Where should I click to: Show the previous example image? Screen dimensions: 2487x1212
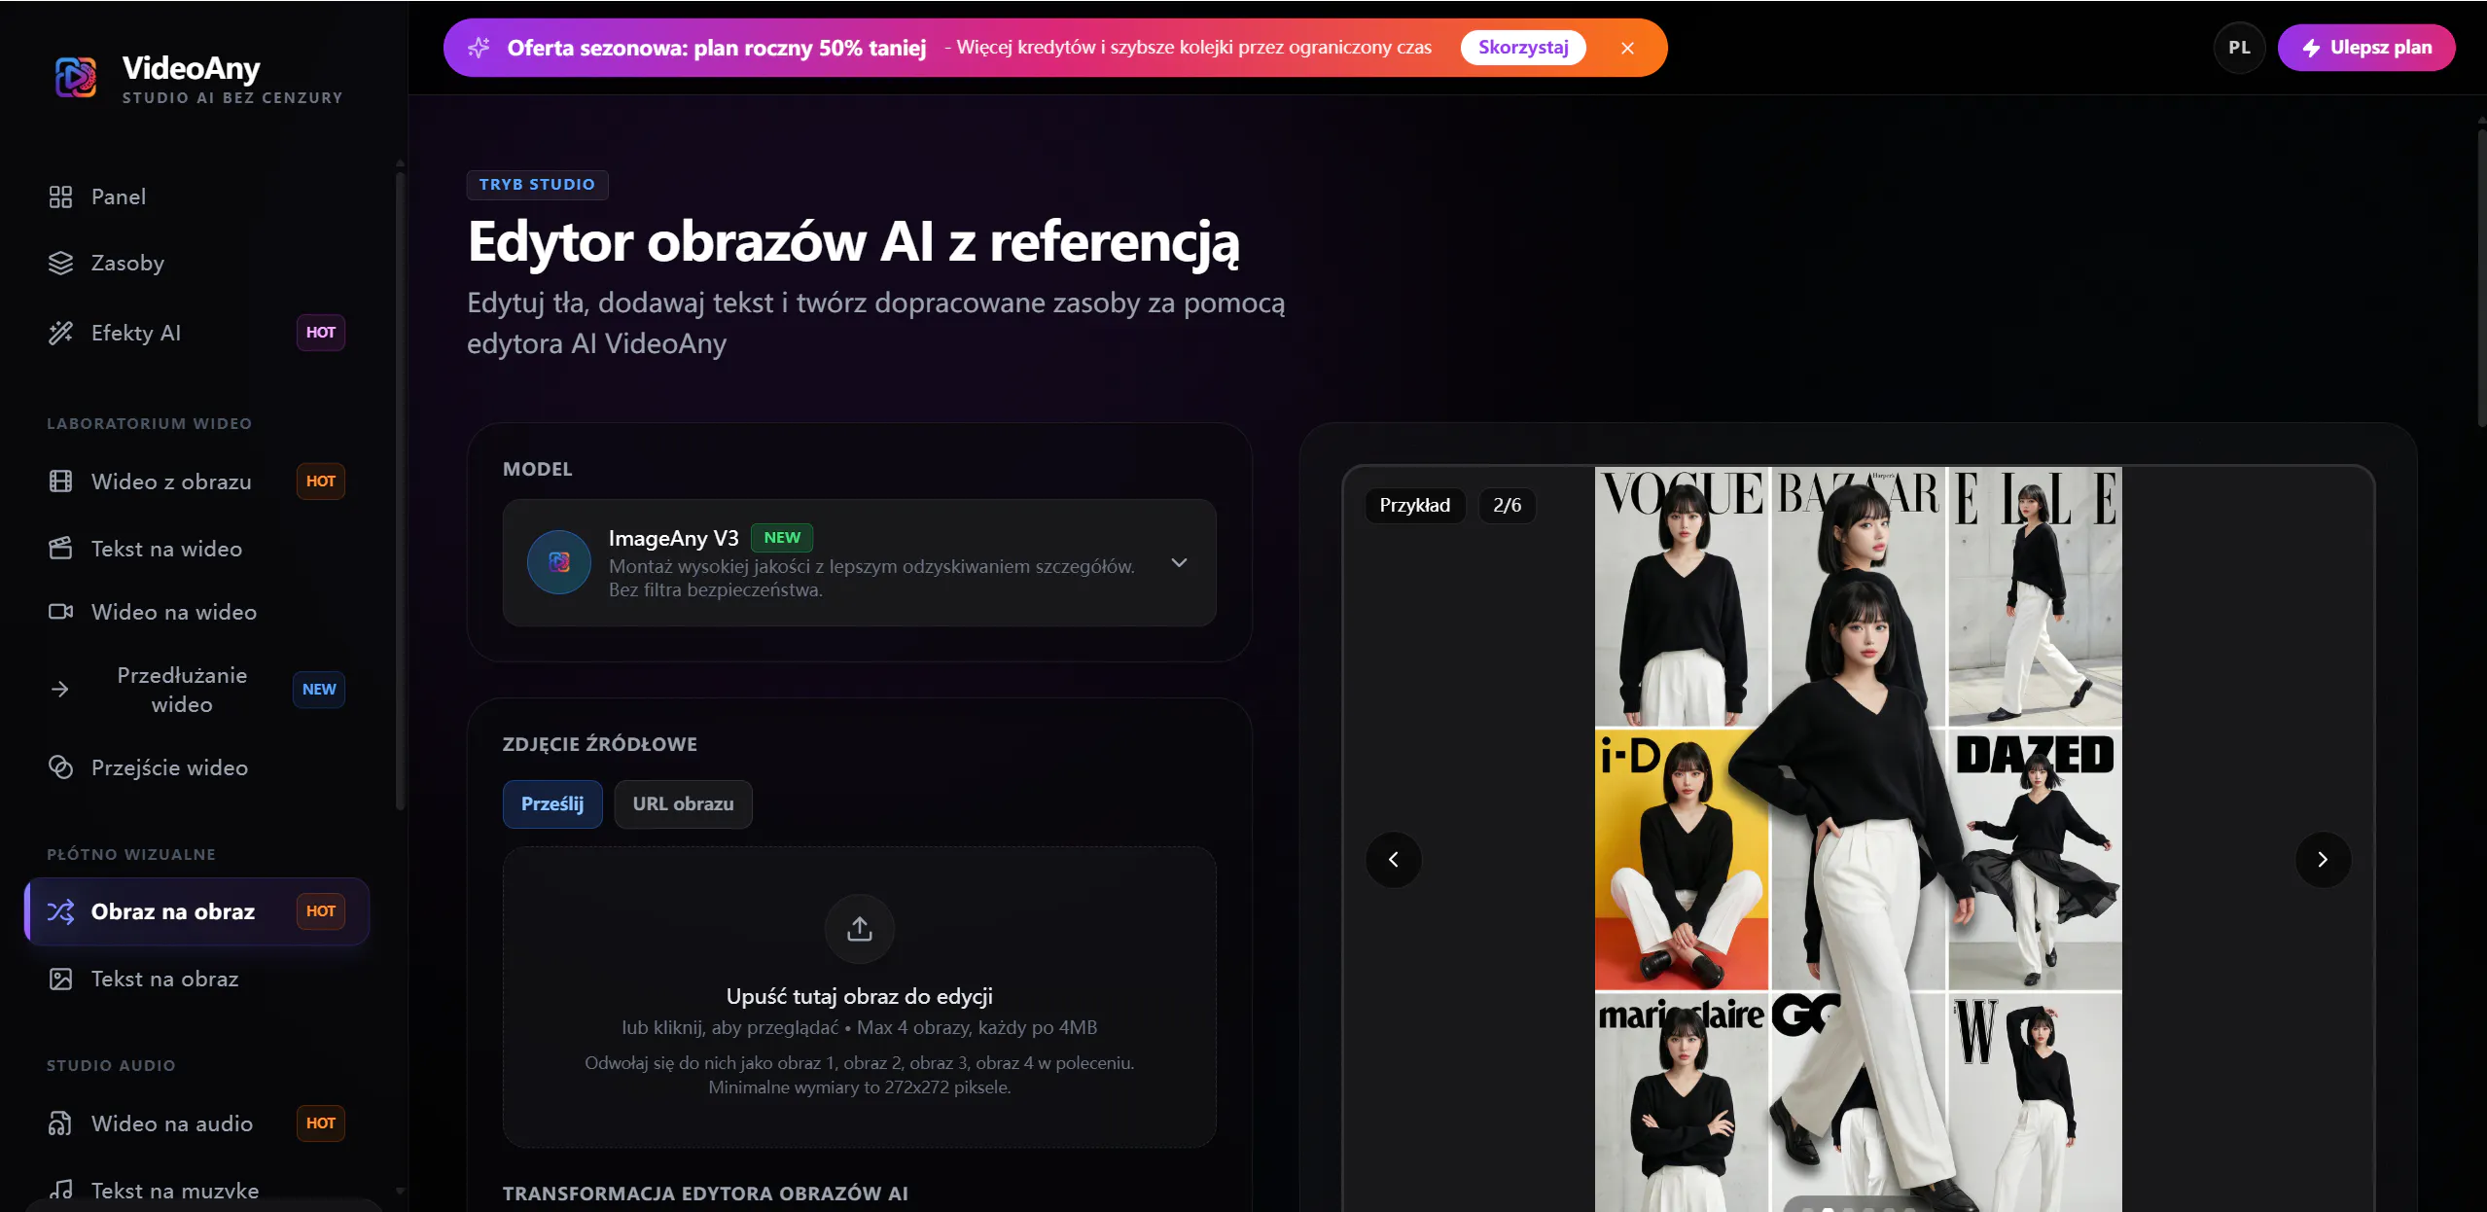tap(1394, 860)
